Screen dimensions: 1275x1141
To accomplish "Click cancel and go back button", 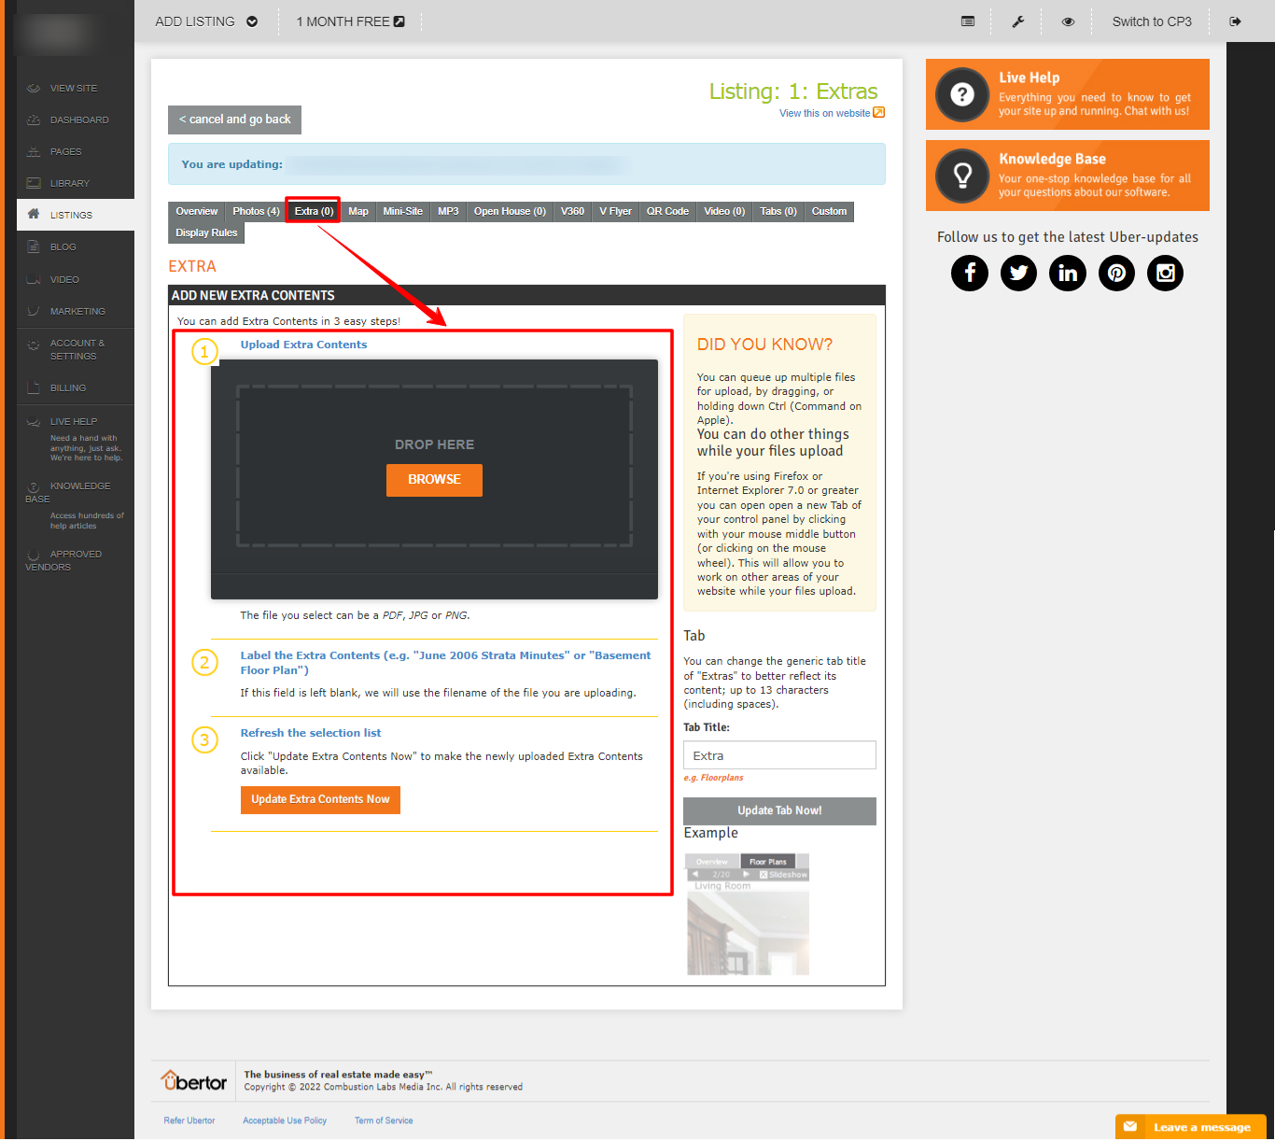I will coord(234,120).
